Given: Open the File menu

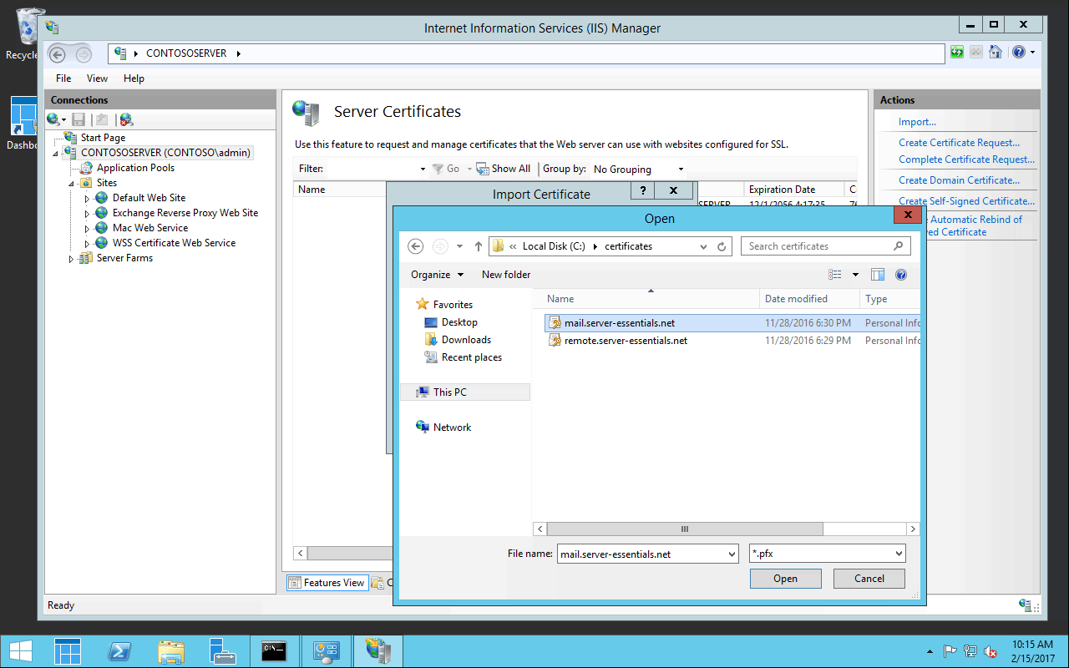Looking at the screenshot, I should point(63,78).
